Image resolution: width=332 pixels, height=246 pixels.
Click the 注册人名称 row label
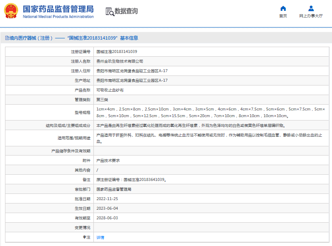[80, 61]
